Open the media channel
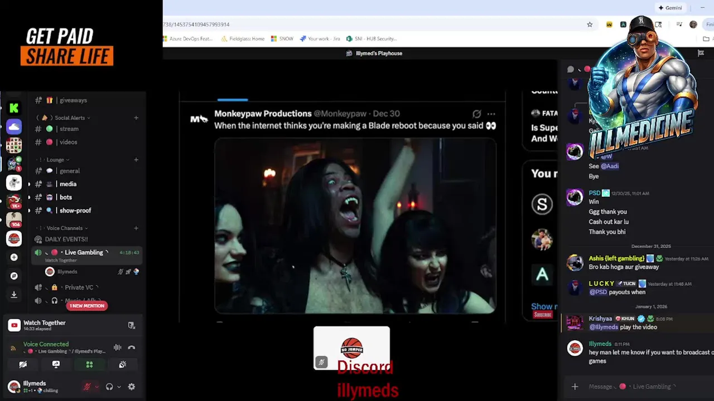This screenshot has width=714, height=401. pos(68,184)
